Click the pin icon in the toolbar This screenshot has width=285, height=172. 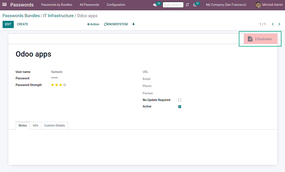[x=133, y=24]
